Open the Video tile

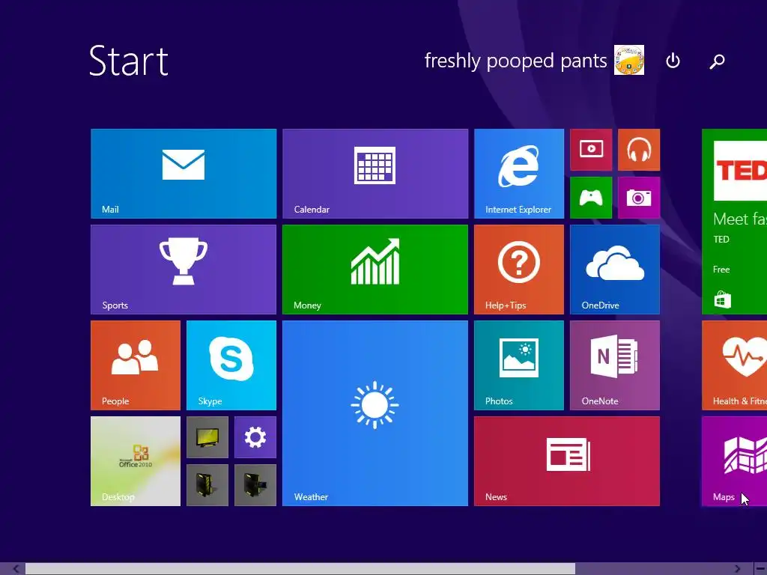591,150
